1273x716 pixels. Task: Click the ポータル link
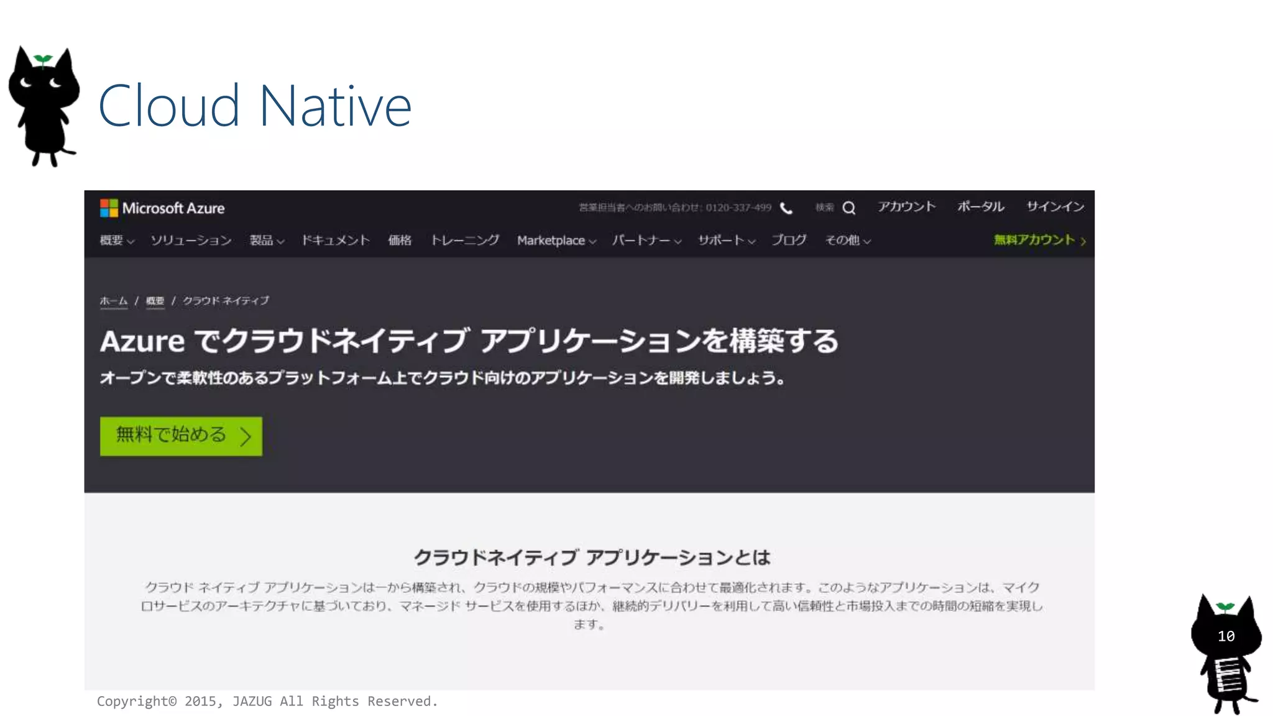(x=980, y=207)
